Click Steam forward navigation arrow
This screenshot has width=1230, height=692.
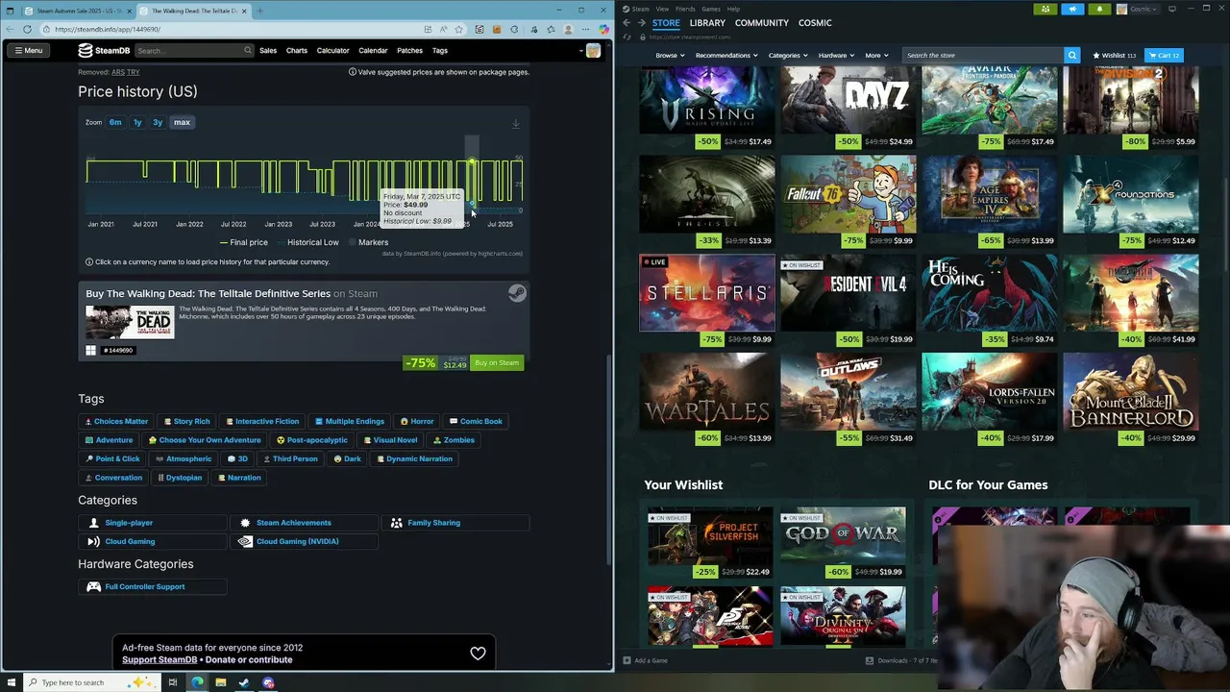[x=641, y=23]
